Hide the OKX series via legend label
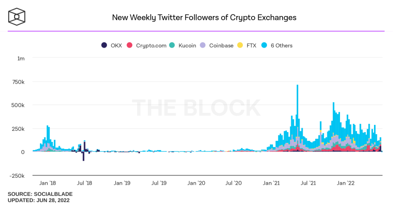 point(116,46)
